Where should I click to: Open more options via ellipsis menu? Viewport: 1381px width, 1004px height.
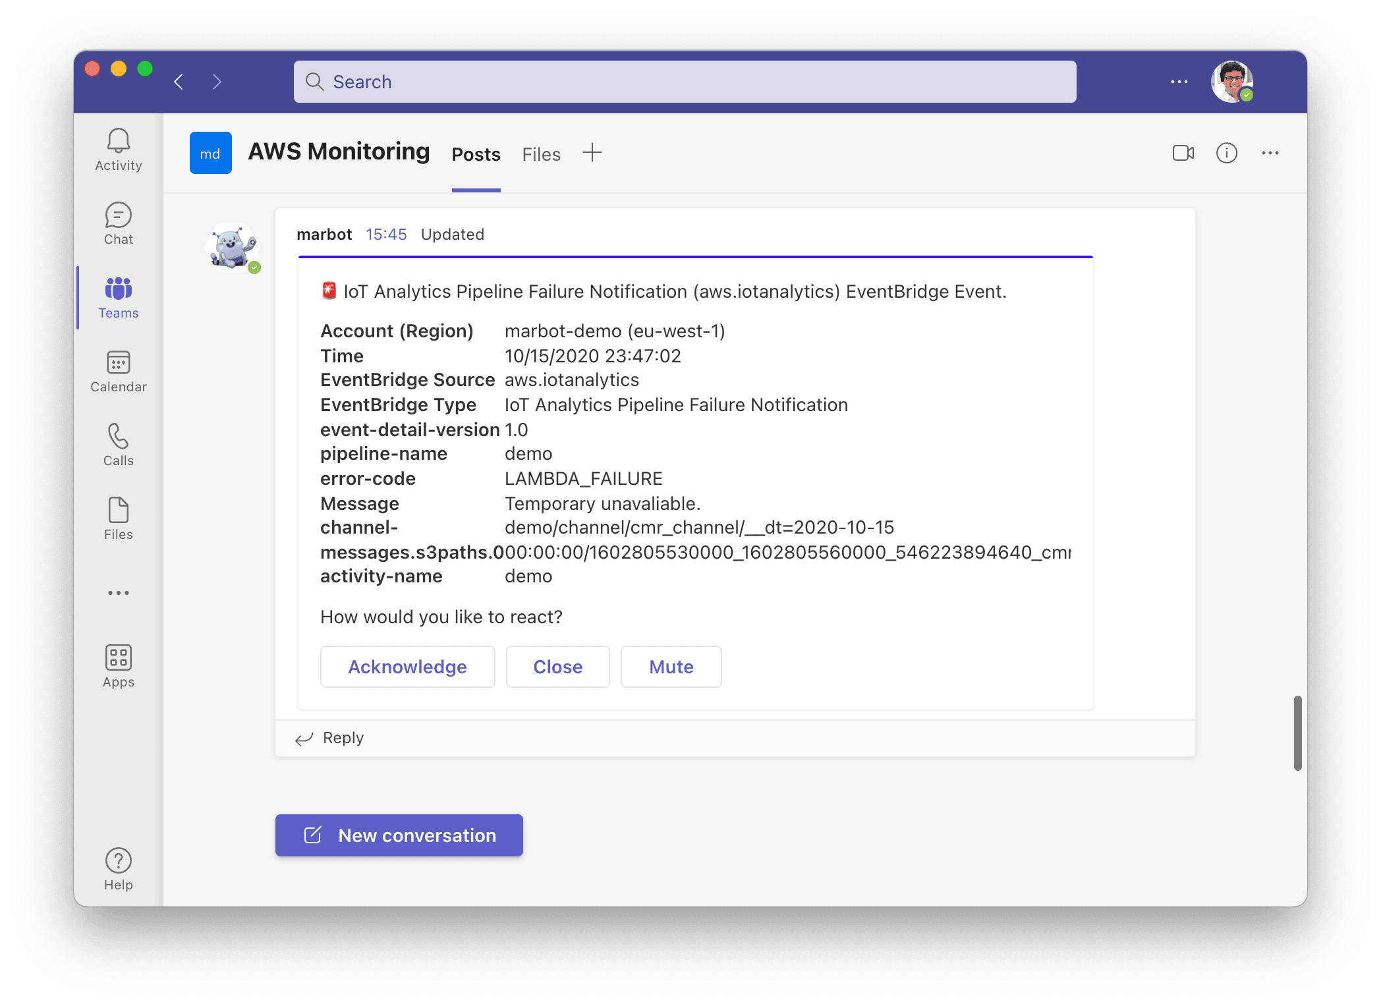coord(1270,153)
